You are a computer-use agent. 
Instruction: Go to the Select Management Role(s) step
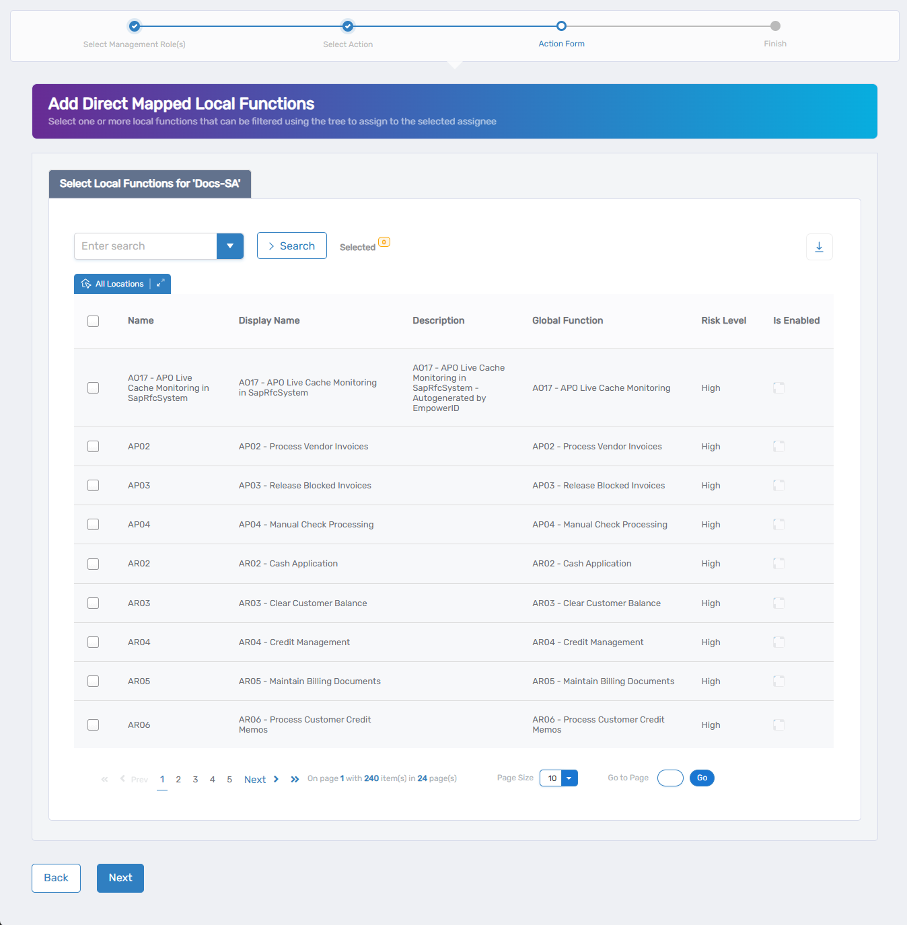pyautogui.click(x=134, y=26)
